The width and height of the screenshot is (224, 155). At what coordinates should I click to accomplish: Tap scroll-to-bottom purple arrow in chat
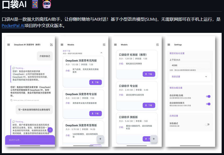50,130
